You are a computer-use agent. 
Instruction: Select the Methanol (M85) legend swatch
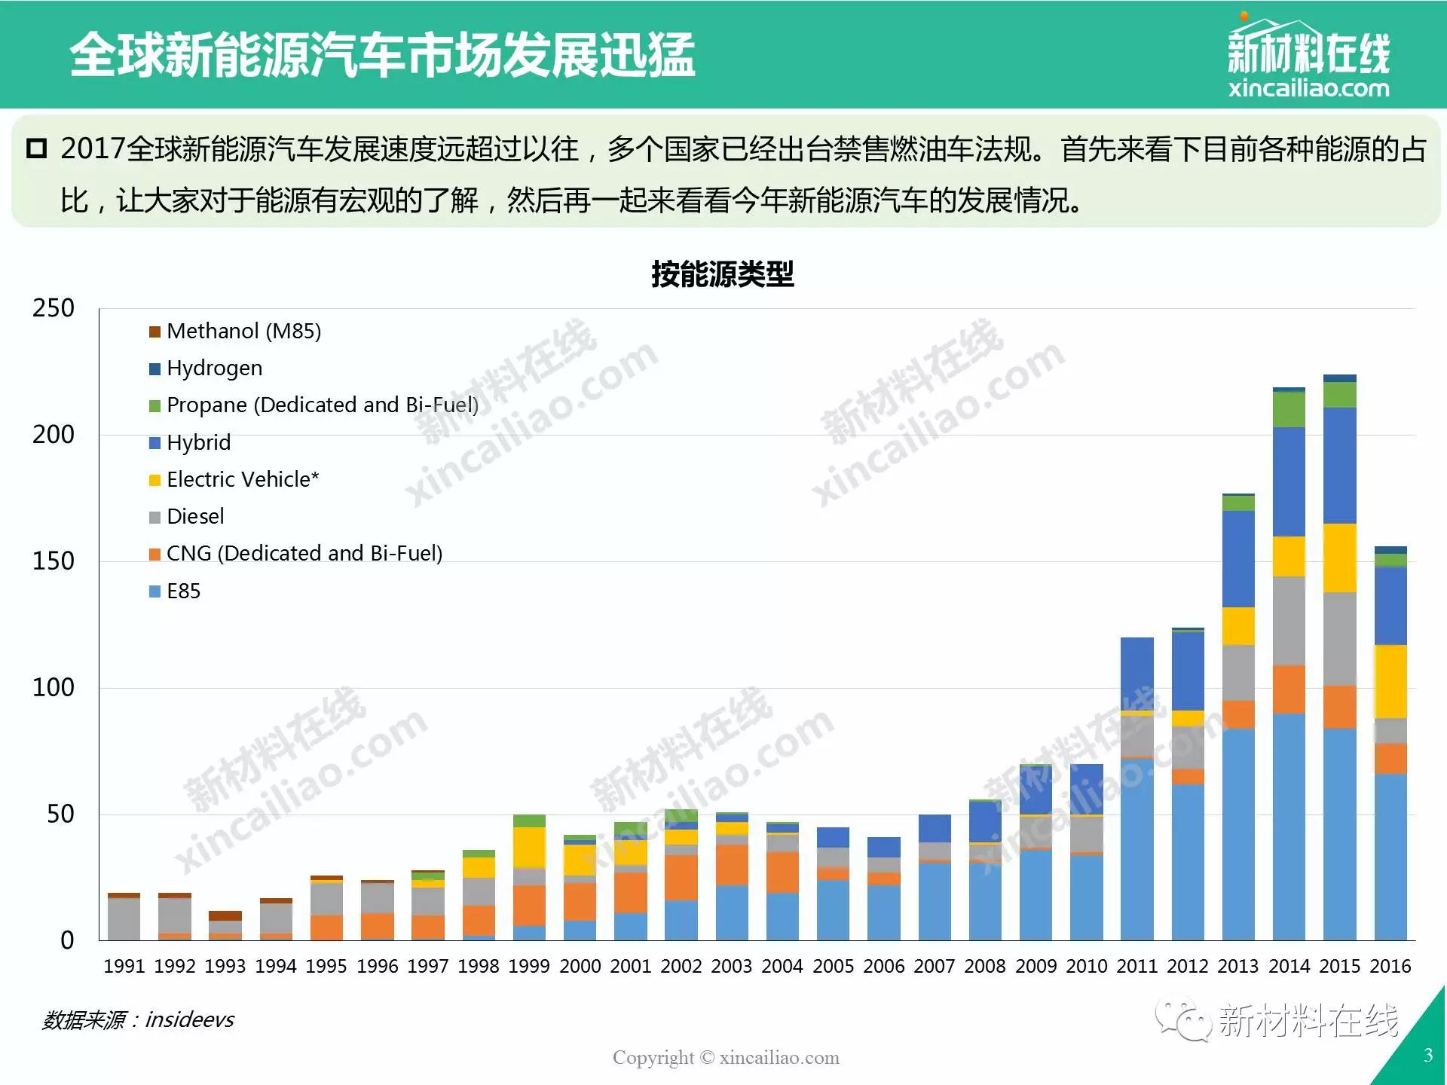(x=155, y=332)
